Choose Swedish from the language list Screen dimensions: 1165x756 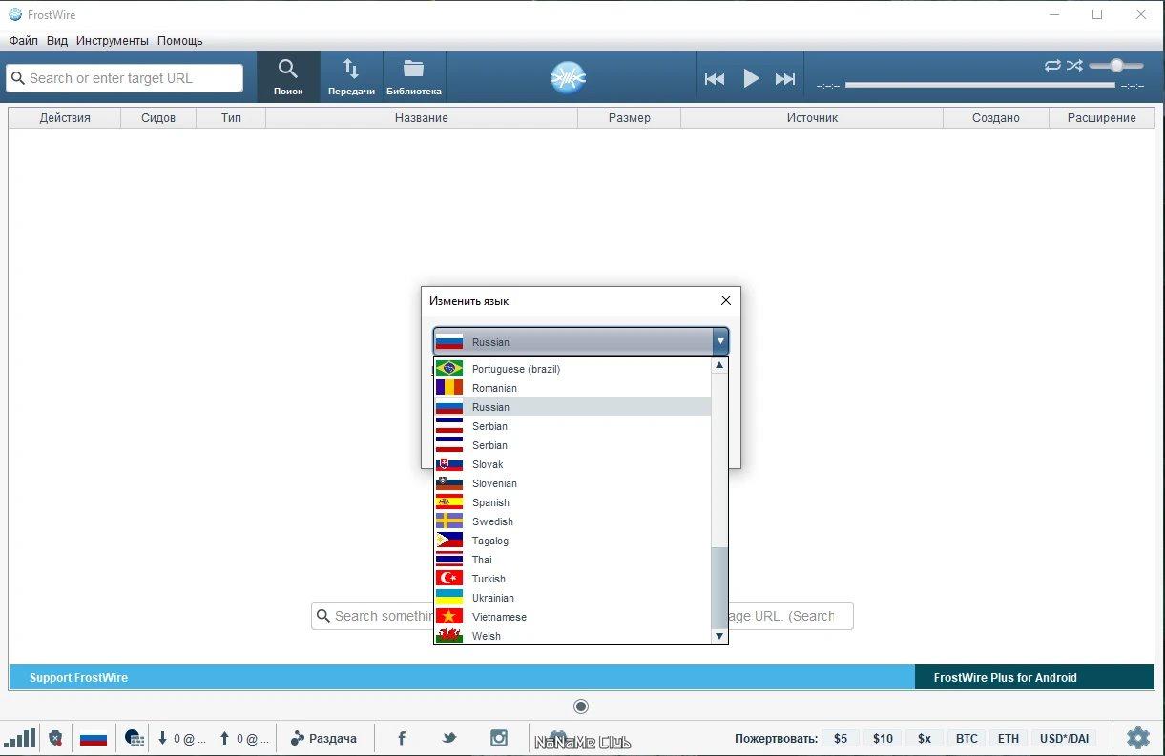coord(572,521)
